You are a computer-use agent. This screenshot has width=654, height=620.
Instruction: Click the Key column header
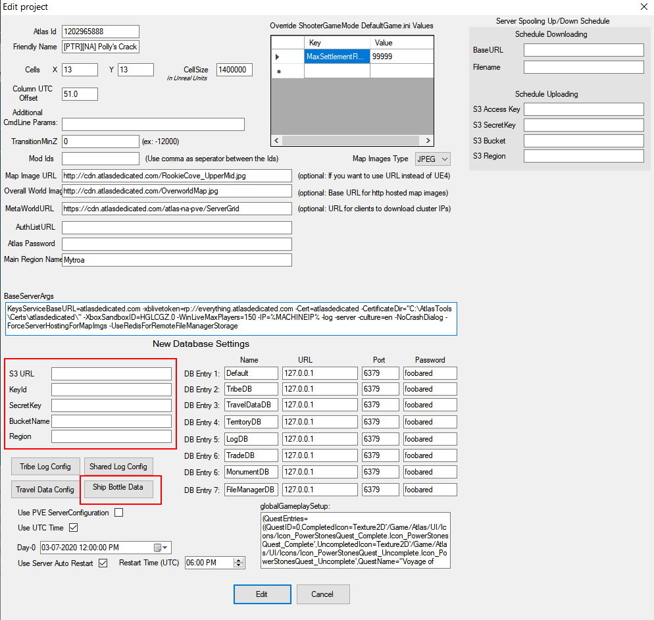click(337, 43)
